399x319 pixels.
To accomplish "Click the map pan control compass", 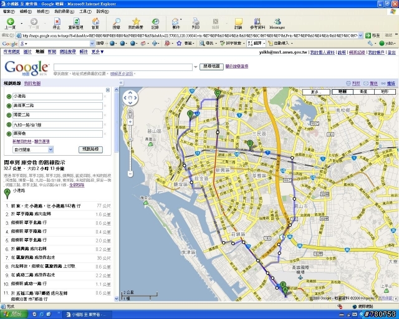I will tap(130, 98).
